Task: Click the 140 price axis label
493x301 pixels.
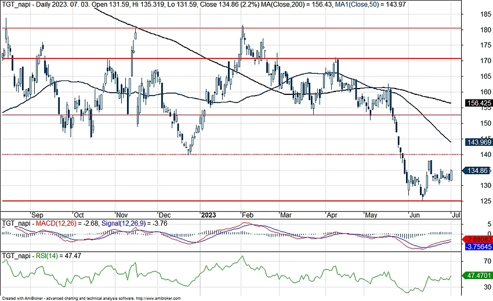Action: (486, 155)
